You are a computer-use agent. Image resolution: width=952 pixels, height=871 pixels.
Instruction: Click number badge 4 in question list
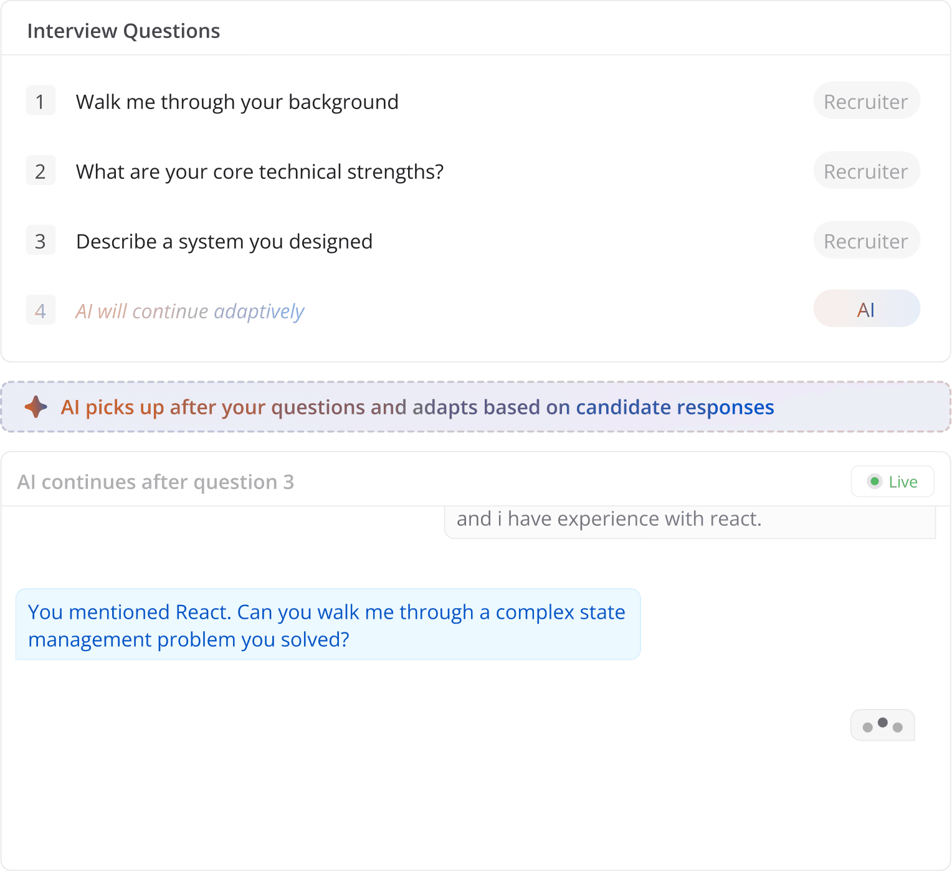pos(40,310)
